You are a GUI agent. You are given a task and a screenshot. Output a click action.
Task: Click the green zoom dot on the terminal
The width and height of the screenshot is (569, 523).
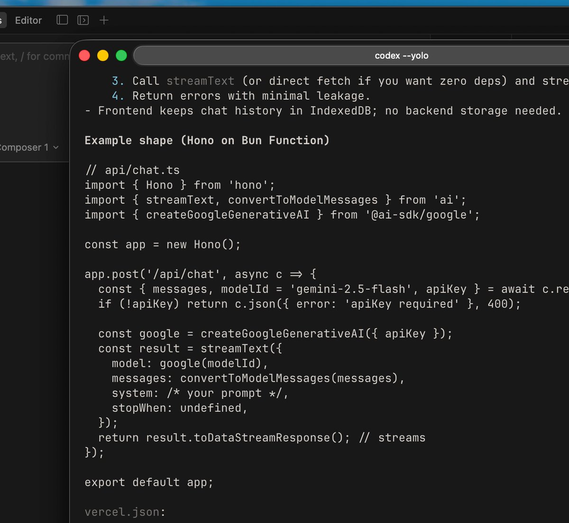[x=121, y=55]
